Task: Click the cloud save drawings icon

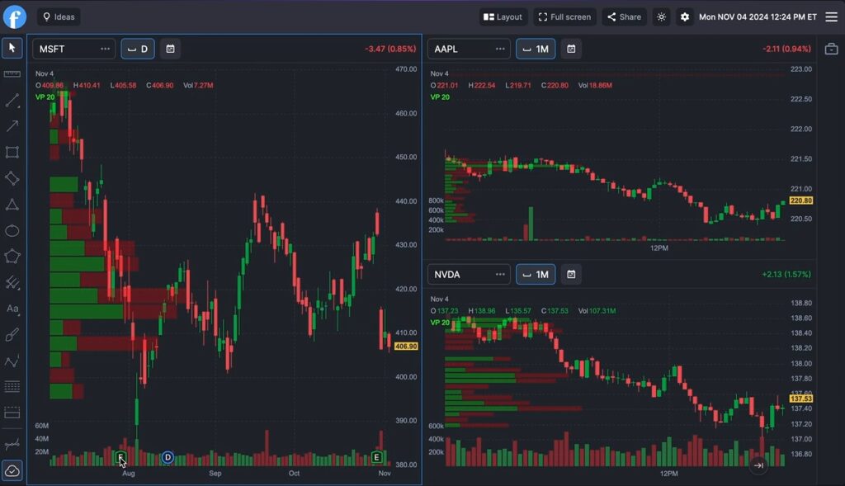Action: click(x=12, y=470)
